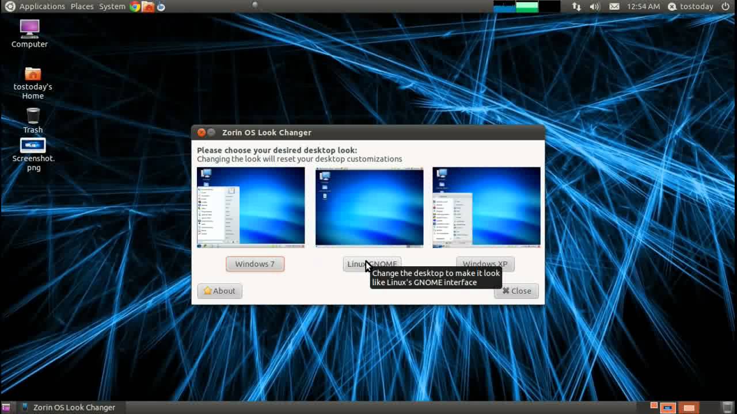737x414 pixels.
Task: Open the tostoday user menu
Action: point(690,6)
